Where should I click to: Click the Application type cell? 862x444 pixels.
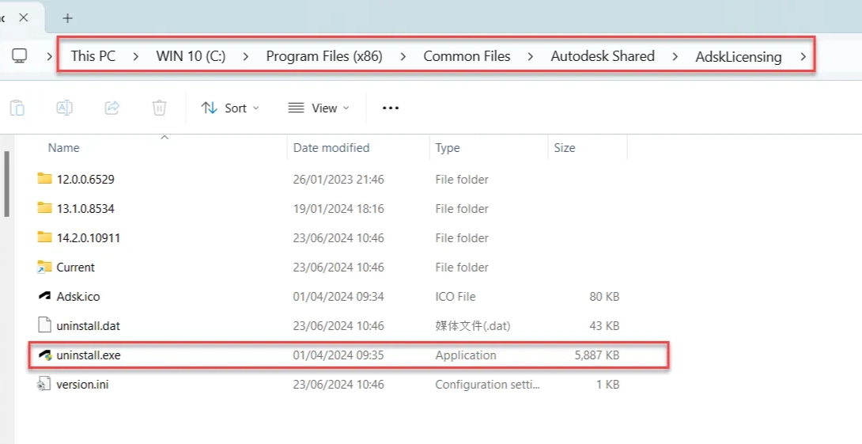466,355
